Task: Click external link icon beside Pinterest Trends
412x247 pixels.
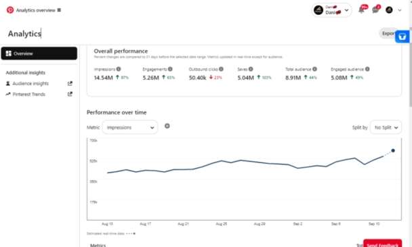Action: coord(70,94)
